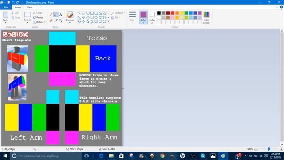Click the Brushes tool icon
This screenshot has width=284, height=160.
point(70,15)
